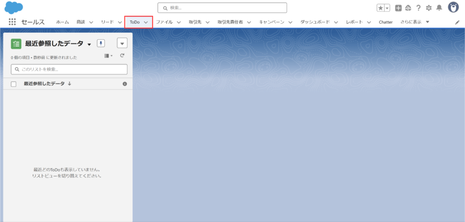Expand the ファイル tab chevron
Screen dimensions: 465x222
[x=179, y=22]
